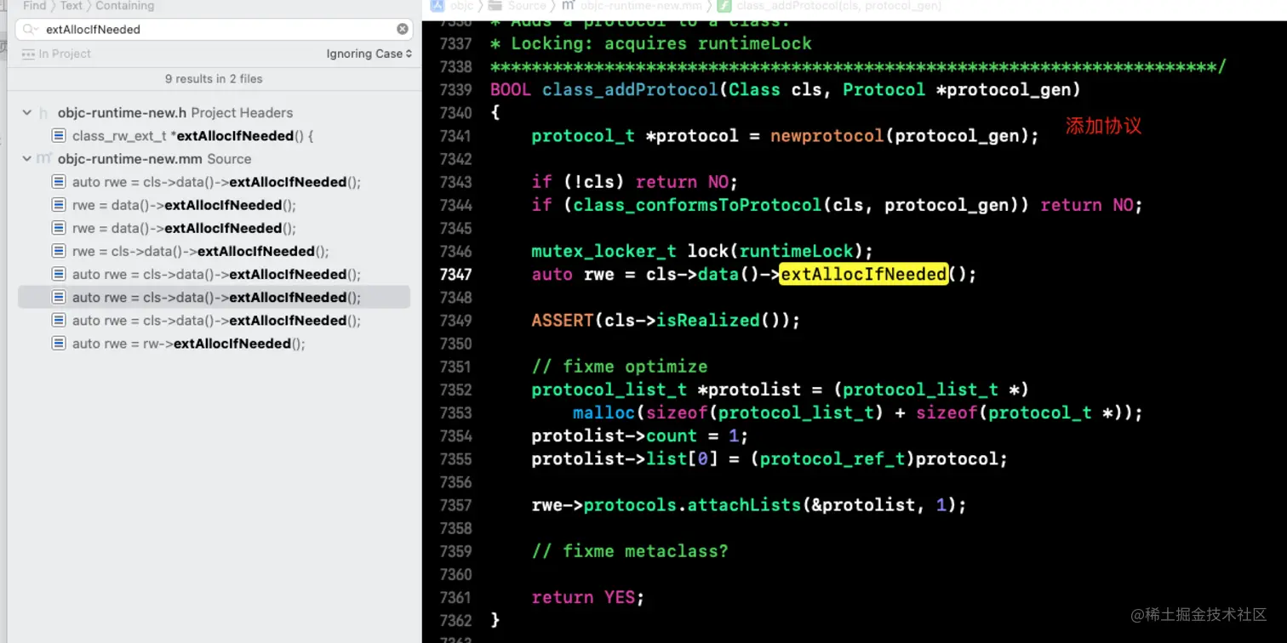Clear the extAllocIfNeeded search text
The image size is (1287, 643).
(x=403, y=29)
